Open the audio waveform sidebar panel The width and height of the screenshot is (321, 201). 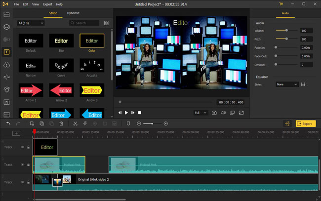pos(6,40)
